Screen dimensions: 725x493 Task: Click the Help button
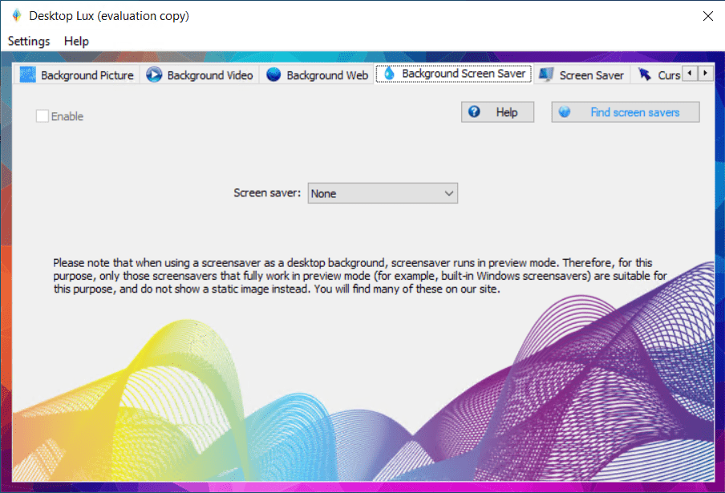(497, 111)
